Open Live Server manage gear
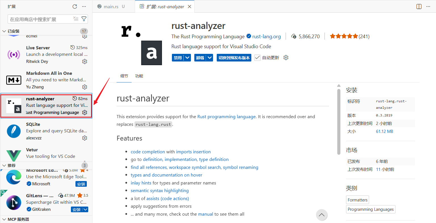 85,61
